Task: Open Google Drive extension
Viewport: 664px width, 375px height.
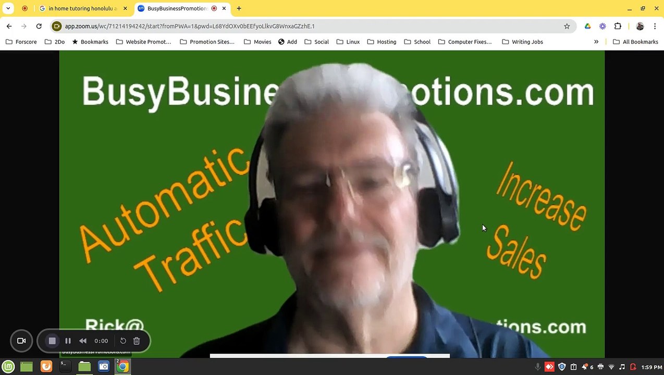Action: coord(587,26)
